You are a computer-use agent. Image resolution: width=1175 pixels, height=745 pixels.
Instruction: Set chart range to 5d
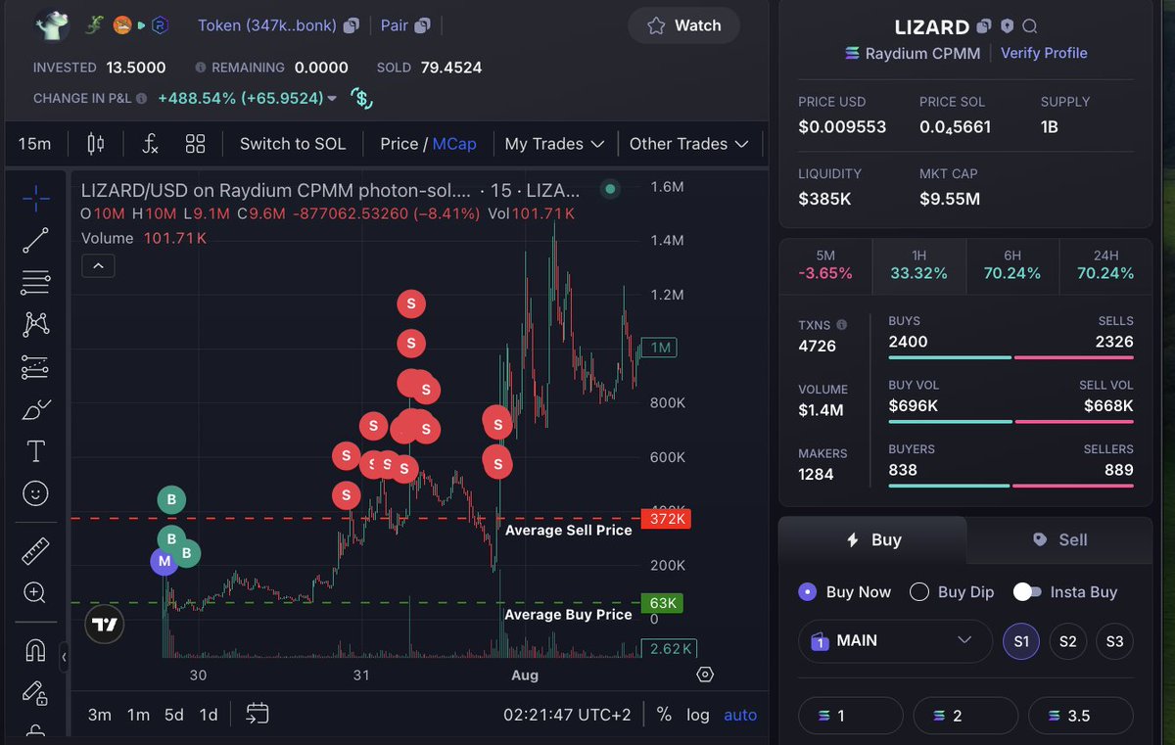(173, 715)
